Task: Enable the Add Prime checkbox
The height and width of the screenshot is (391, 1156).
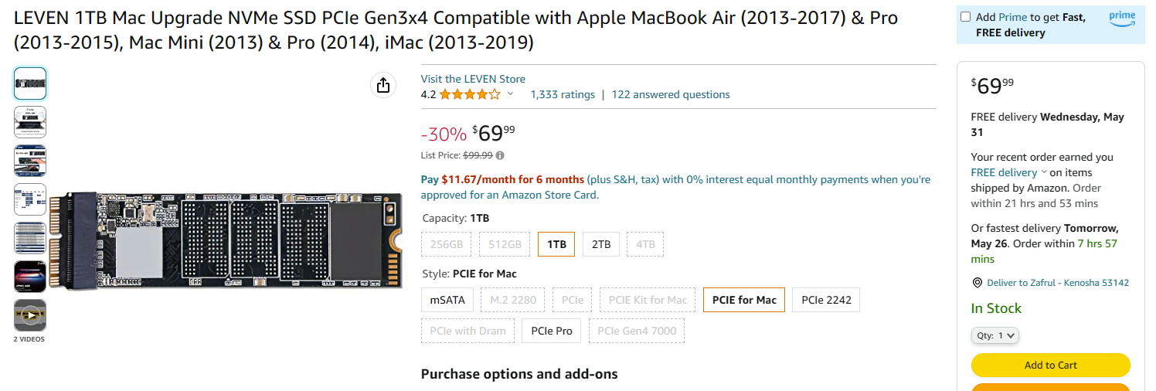Action: (966, 17)
